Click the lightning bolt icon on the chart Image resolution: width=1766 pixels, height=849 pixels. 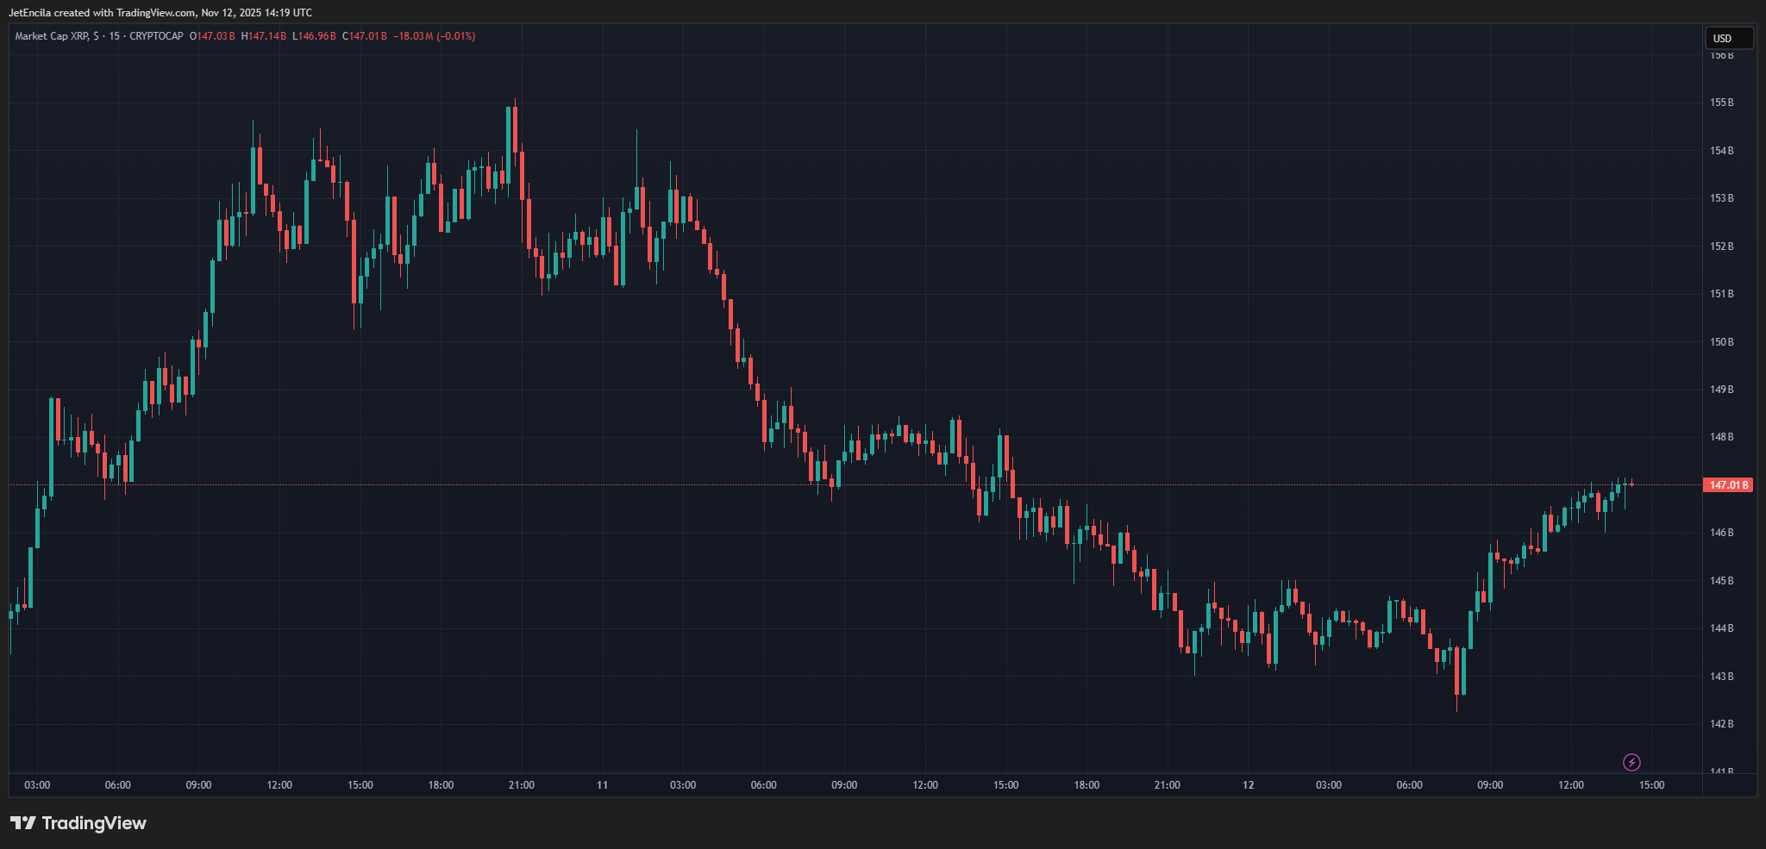tap(1631, 762)
